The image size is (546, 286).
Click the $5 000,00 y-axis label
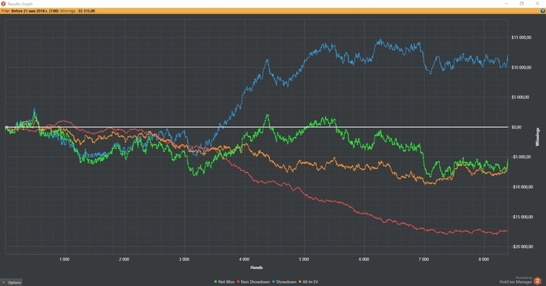[520, 97]
